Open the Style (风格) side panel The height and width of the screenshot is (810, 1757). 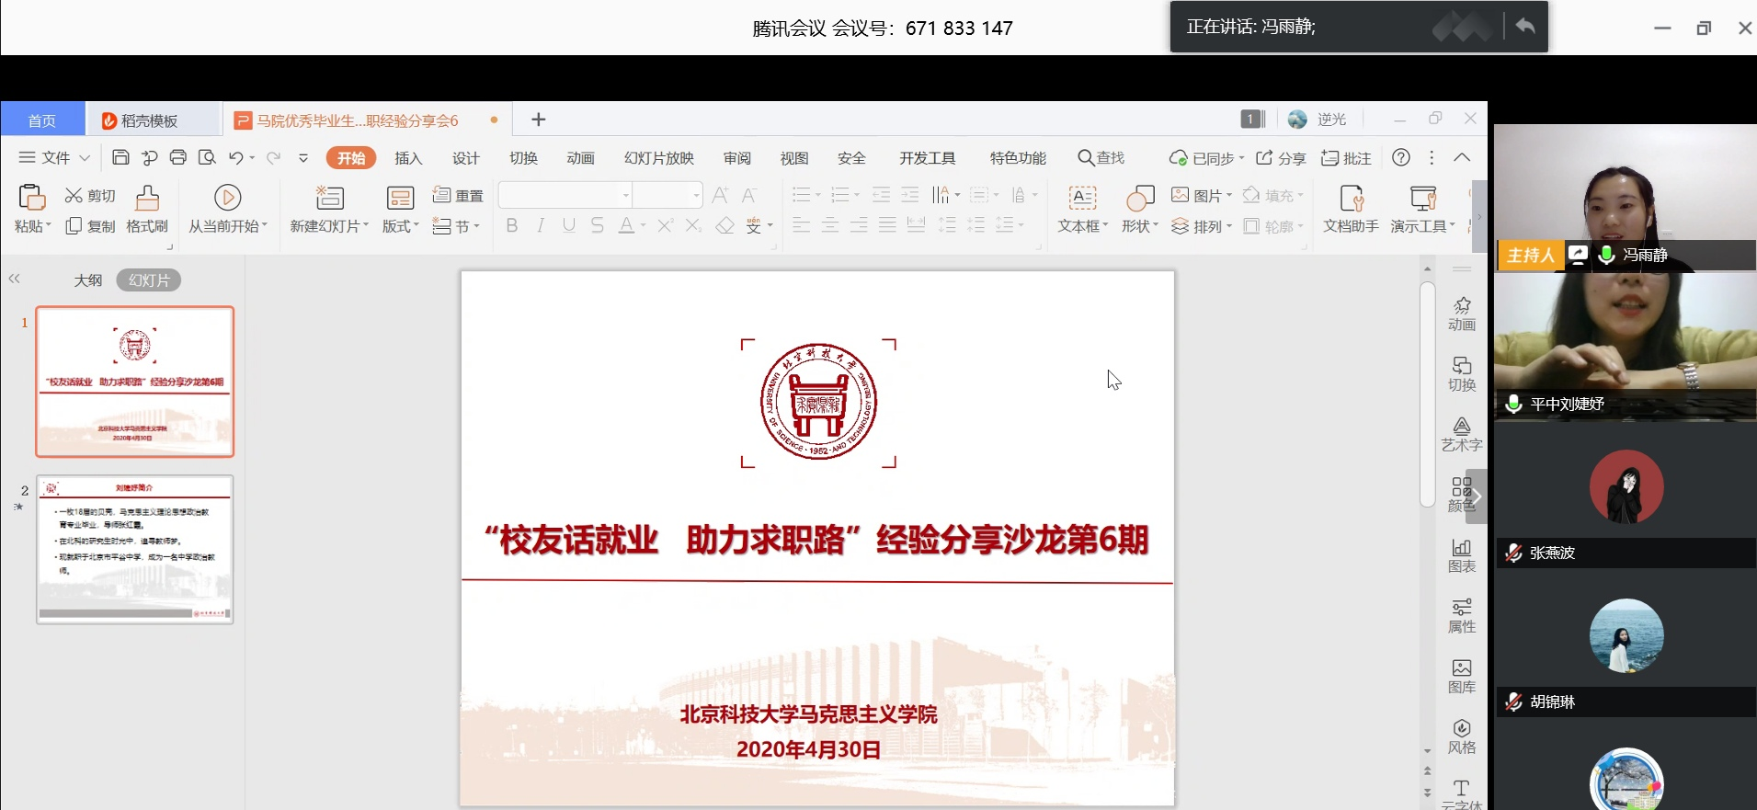click(1462, 736)
